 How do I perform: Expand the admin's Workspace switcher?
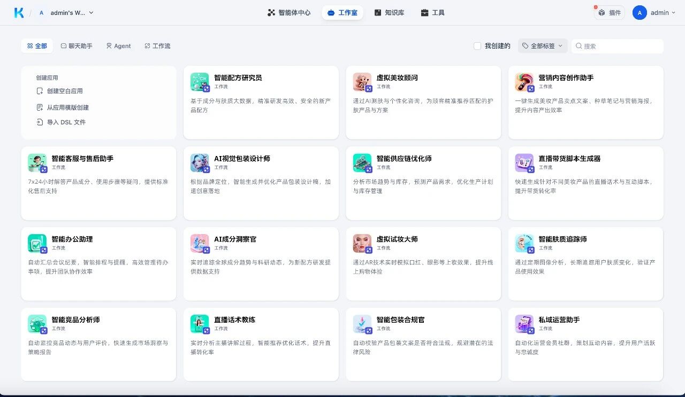pyautogui.click(x=65, y=12)
